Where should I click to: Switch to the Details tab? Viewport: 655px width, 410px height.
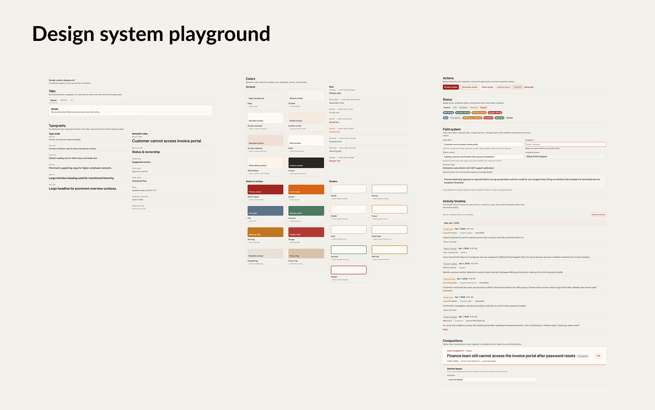[x=53, y=101]
